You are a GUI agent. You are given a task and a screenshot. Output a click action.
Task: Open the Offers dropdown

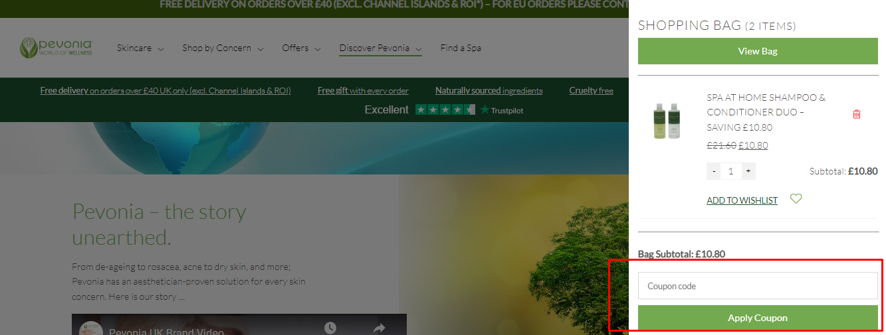click(301, 48)
